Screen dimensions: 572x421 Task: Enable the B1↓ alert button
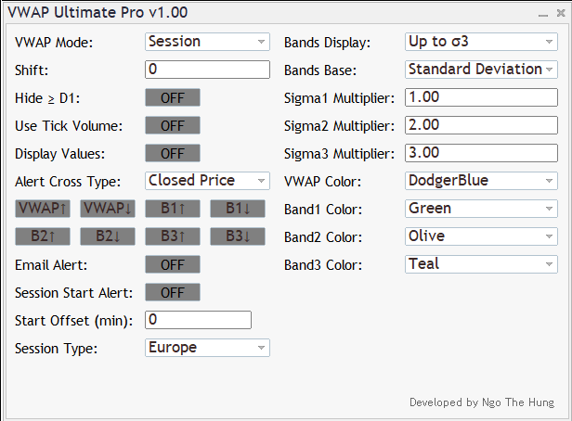[x=238, y=209]
